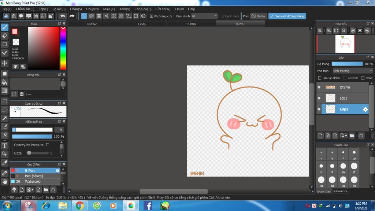Click the Ooze slider
This screenshot has height=211, width=375.
(38, 153)
